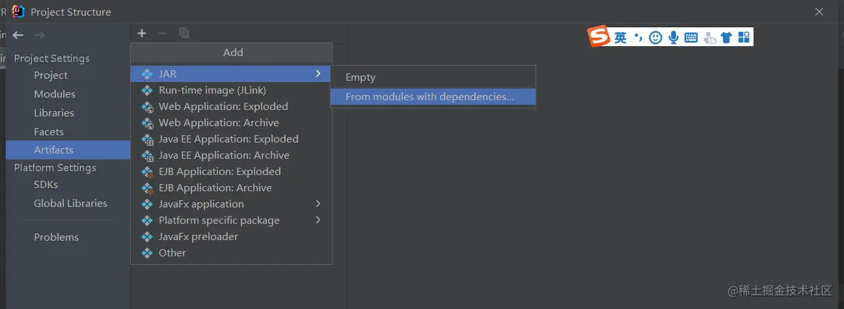Click the Sogou skin shirt icon
This screenshot has height=309, width=844.
[726, 38]
